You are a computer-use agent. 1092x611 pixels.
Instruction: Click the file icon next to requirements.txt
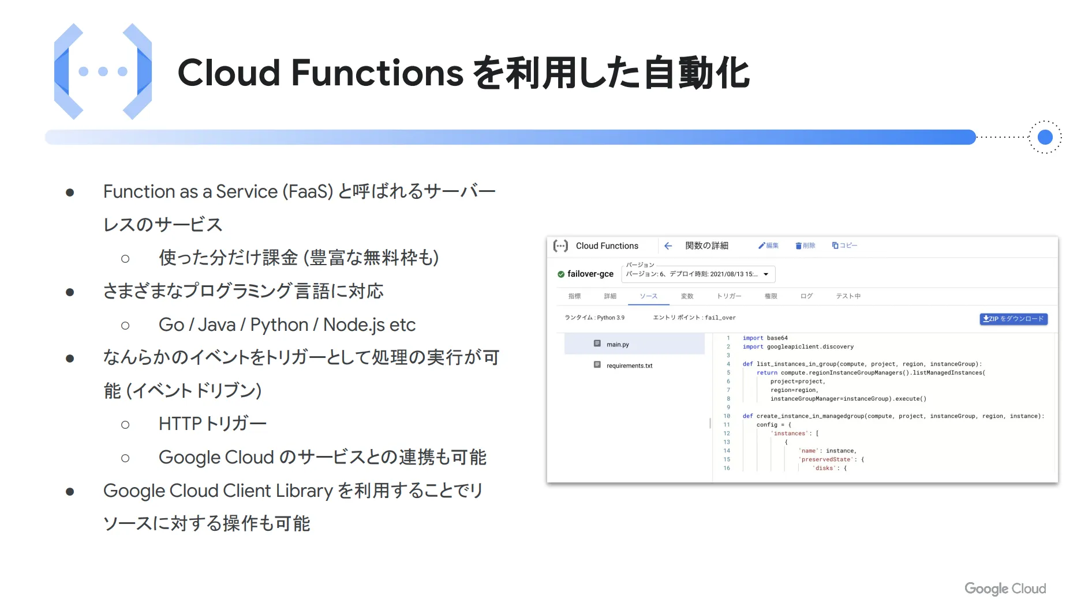coord(597,365)
